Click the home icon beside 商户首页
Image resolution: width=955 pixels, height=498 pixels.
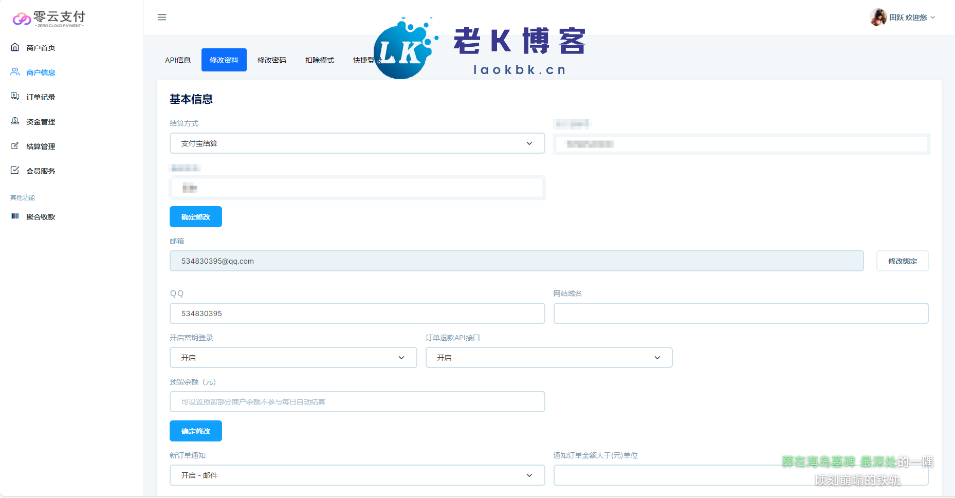tap(15, 47)
